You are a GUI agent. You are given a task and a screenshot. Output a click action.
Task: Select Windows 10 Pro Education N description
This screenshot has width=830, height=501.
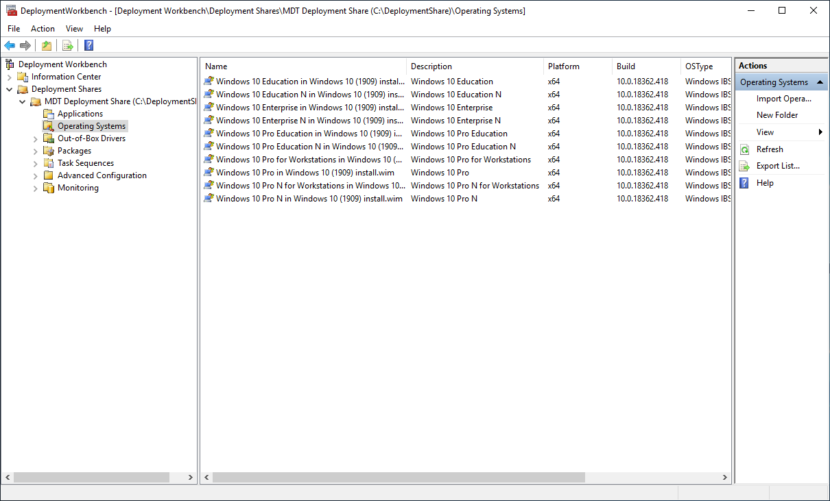click(464, 146)
